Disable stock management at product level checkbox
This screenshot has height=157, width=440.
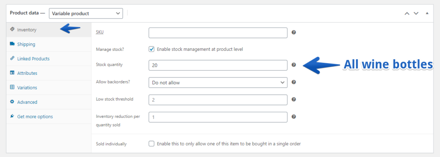tap(152, 49)
